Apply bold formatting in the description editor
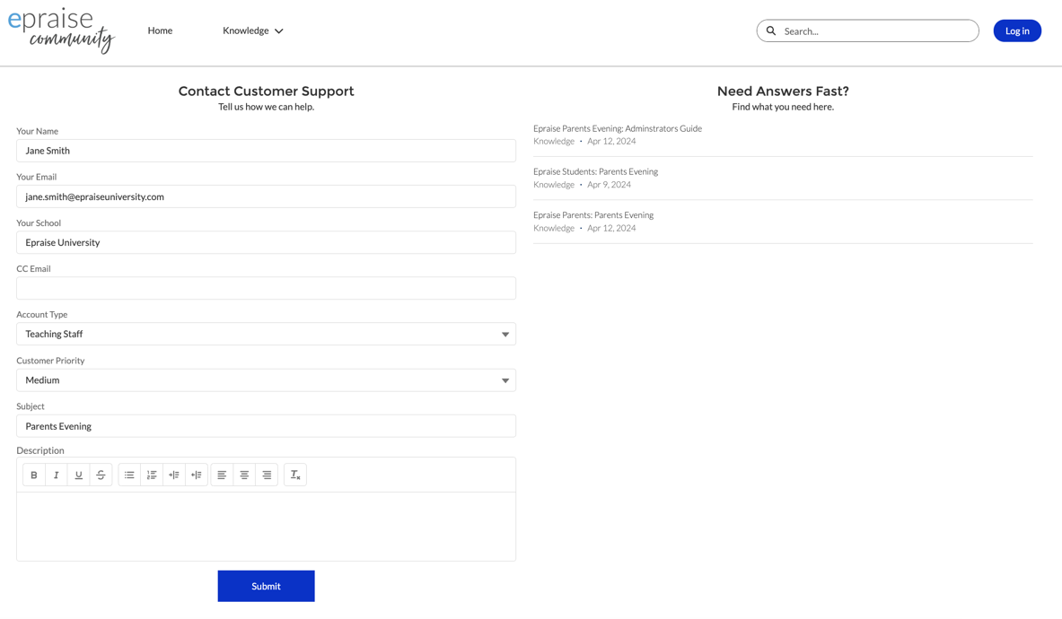The height and width of the screenshot is (619, 1062). tap(33, 474)
